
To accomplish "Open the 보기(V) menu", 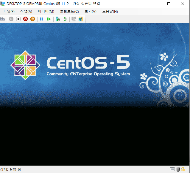I will (91, 12).
